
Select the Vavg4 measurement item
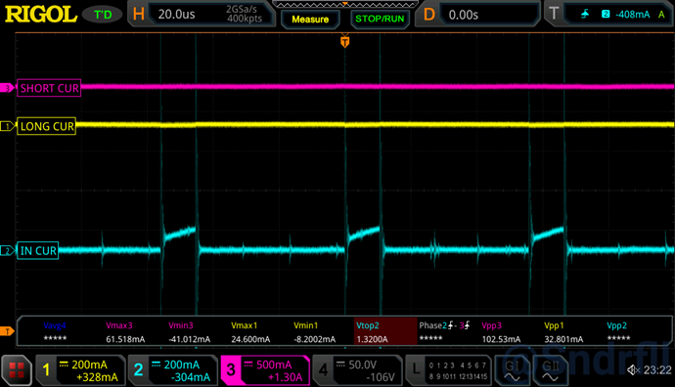(55, 332)
